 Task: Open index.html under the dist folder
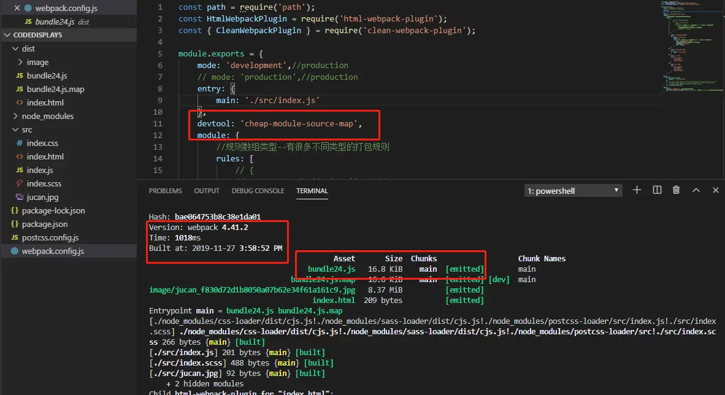point(45,102)
